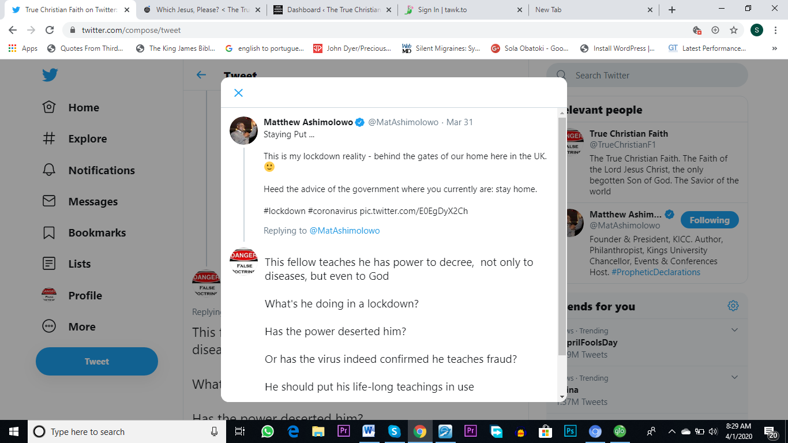Toggle the Following button for Matthew Ashimolowo
Screen dimensions: 788x443
tap(709, 220)
